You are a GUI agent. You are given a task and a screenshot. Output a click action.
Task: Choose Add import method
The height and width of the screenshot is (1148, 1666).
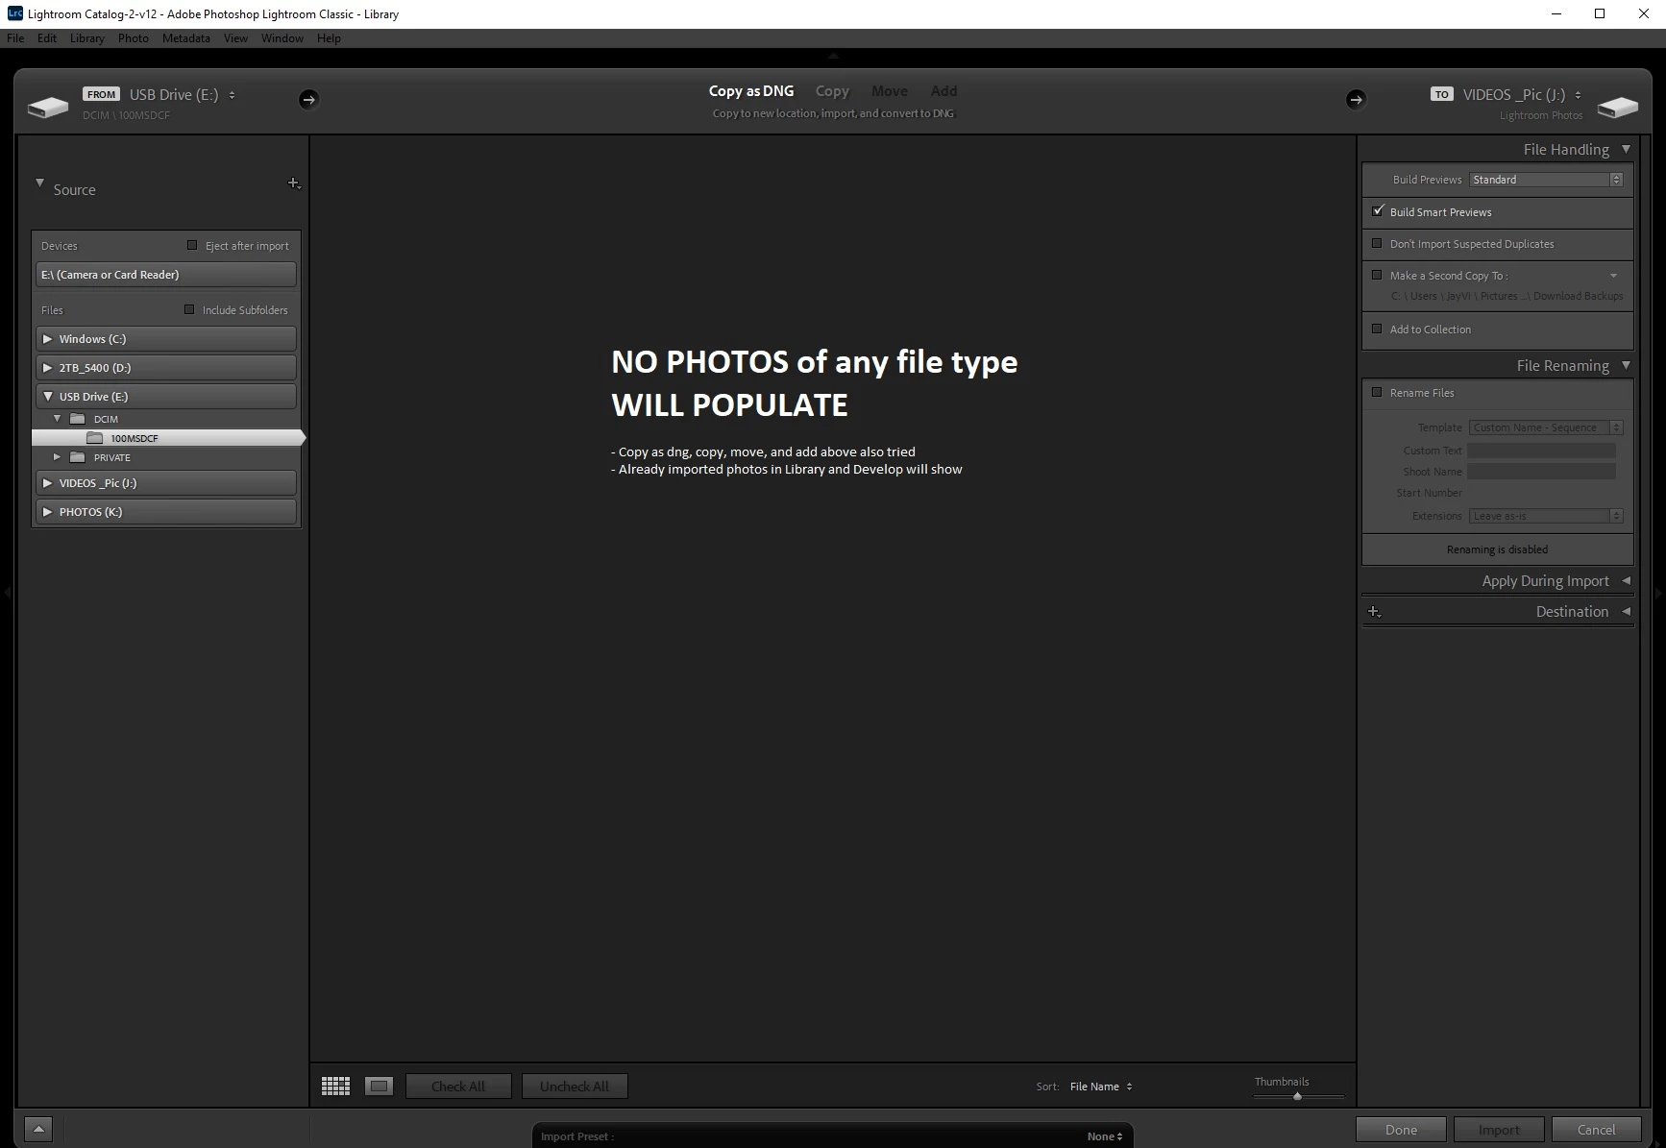(943, 91)
